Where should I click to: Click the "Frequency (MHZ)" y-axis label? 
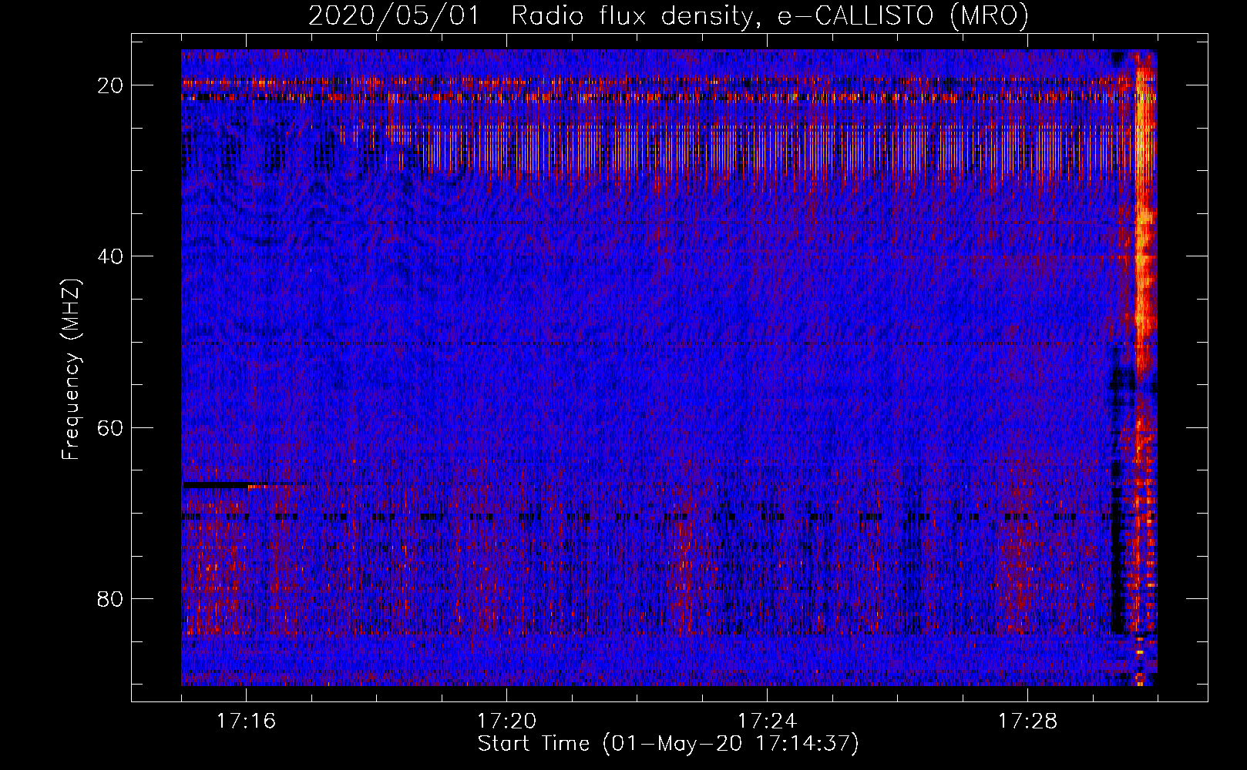pos(71,370)
